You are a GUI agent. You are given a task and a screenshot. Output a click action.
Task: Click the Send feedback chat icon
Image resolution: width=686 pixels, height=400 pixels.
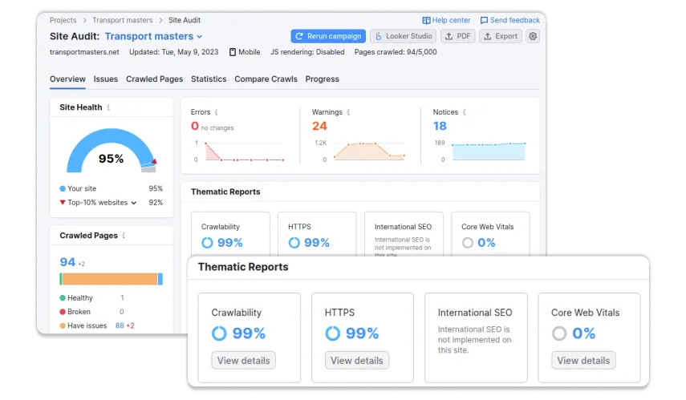(x=484, y=21)
